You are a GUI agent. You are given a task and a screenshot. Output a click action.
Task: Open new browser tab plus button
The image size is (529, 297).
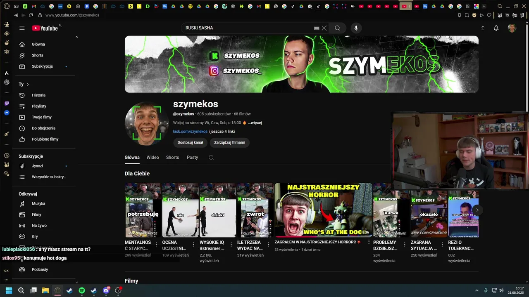click(484, 6)
